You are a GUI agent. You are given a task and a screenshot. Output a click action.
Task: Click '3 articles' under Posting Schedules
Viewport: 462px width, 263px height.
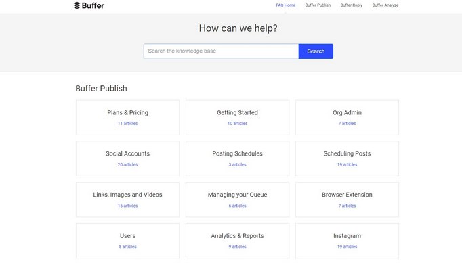click(237, 165)
